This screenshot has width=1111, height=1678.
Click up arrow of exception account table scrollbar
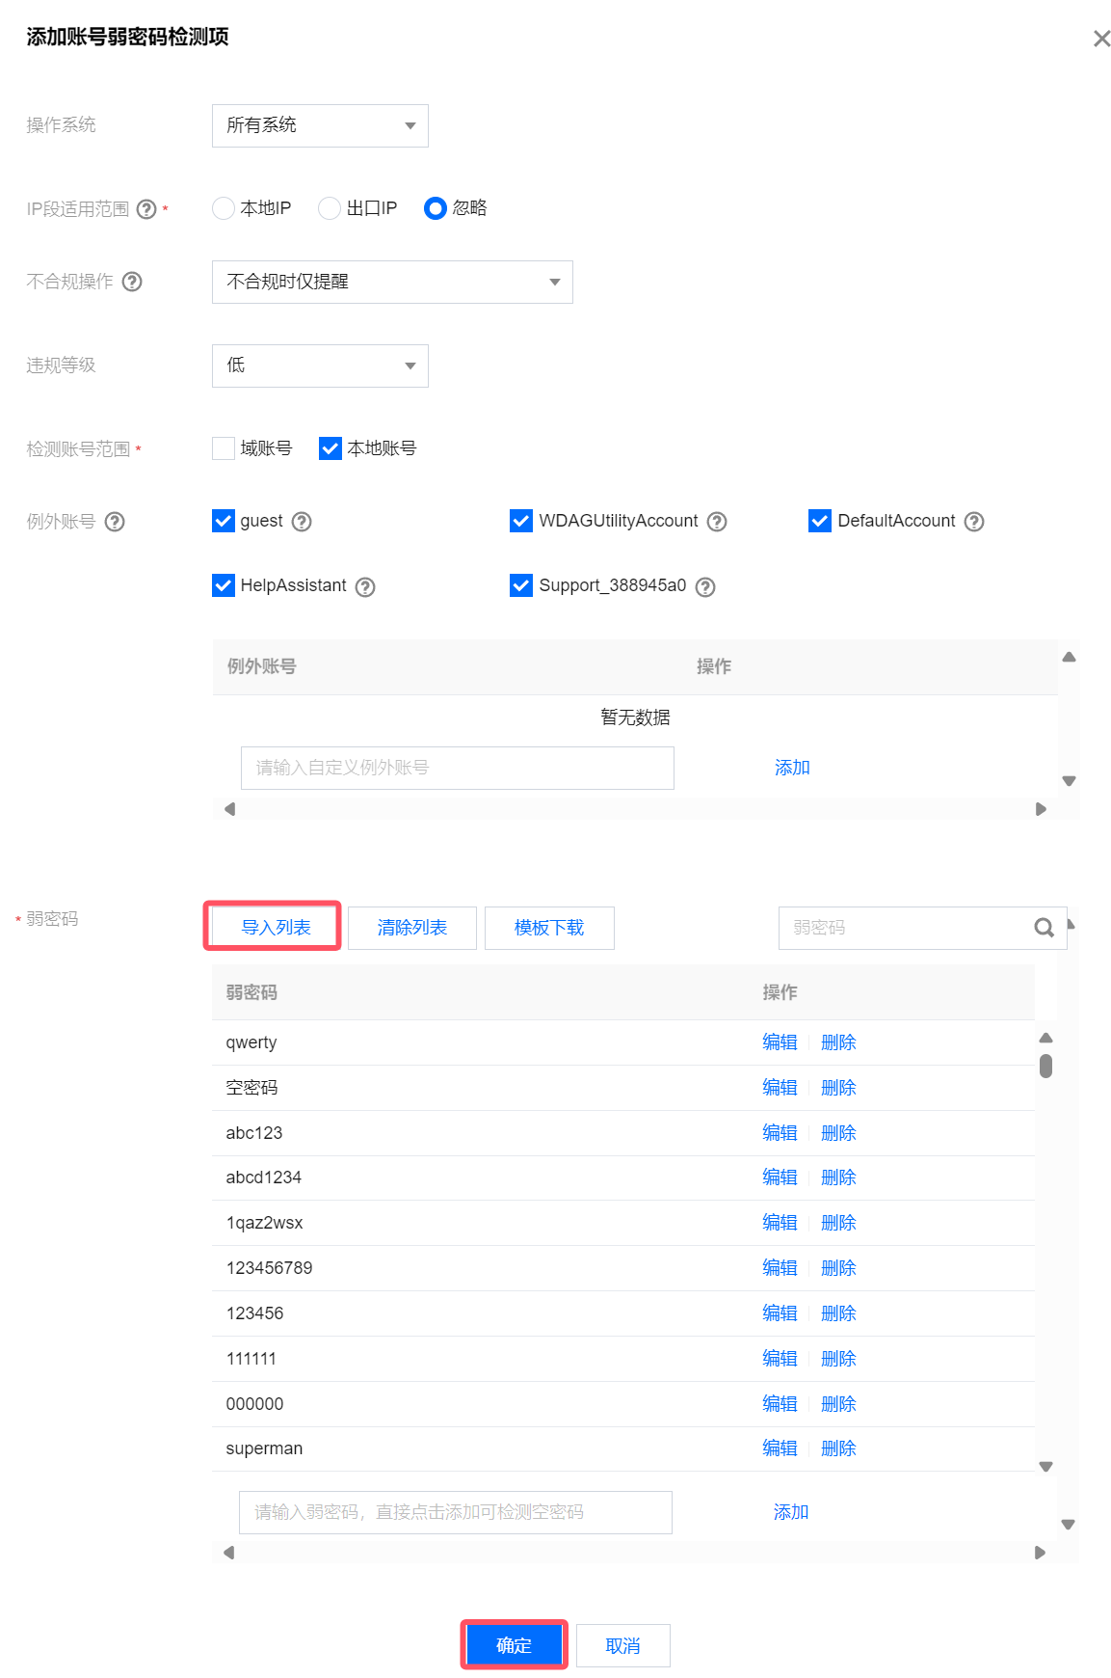[1069, 657]
